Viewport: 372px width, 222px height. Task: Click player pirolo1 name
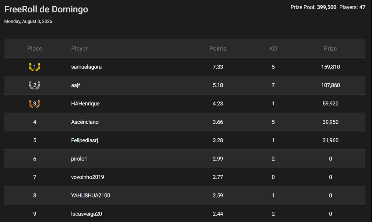click(x=79, y=159)
